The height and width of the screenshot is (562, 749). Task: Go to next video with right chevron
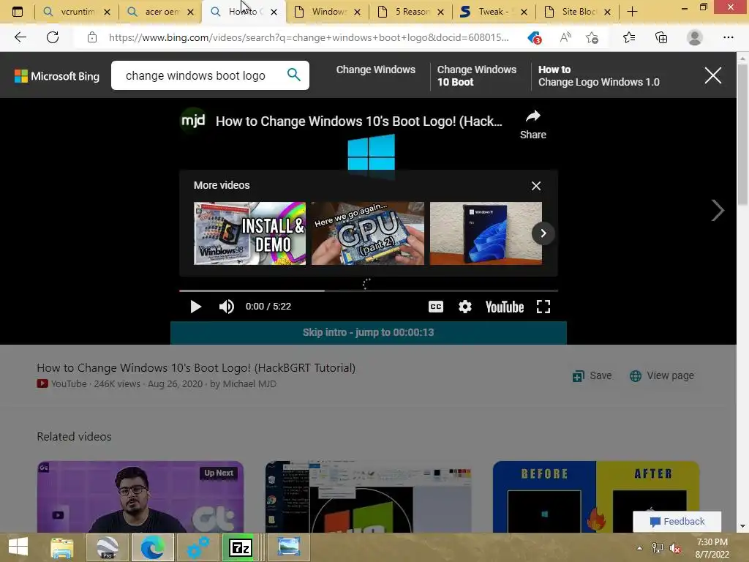point(718,210)
